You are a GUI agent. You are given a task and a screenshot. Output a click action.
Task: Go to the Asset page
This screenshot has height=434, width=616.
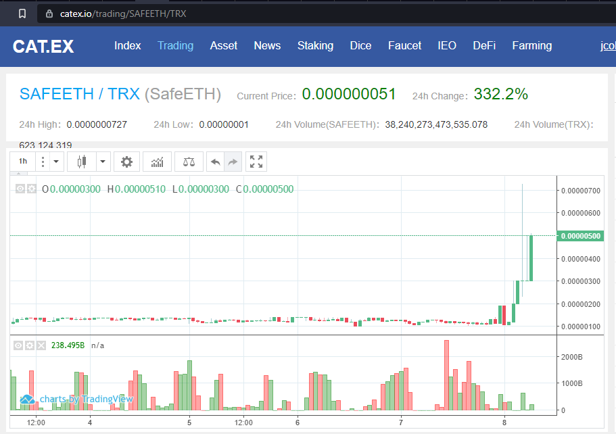tap(224, 45)
